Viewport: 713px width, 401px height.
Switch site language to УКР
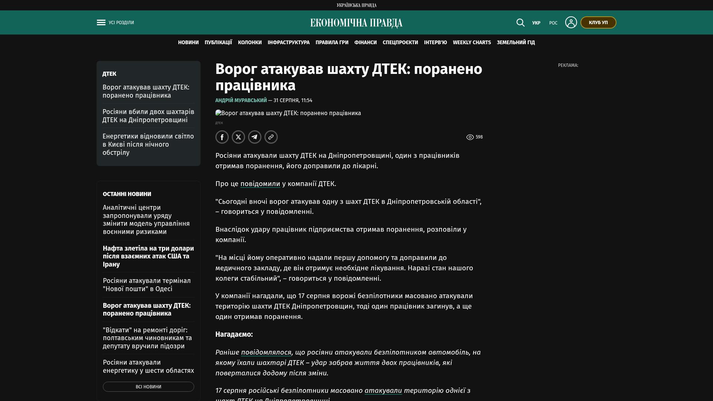536,23
